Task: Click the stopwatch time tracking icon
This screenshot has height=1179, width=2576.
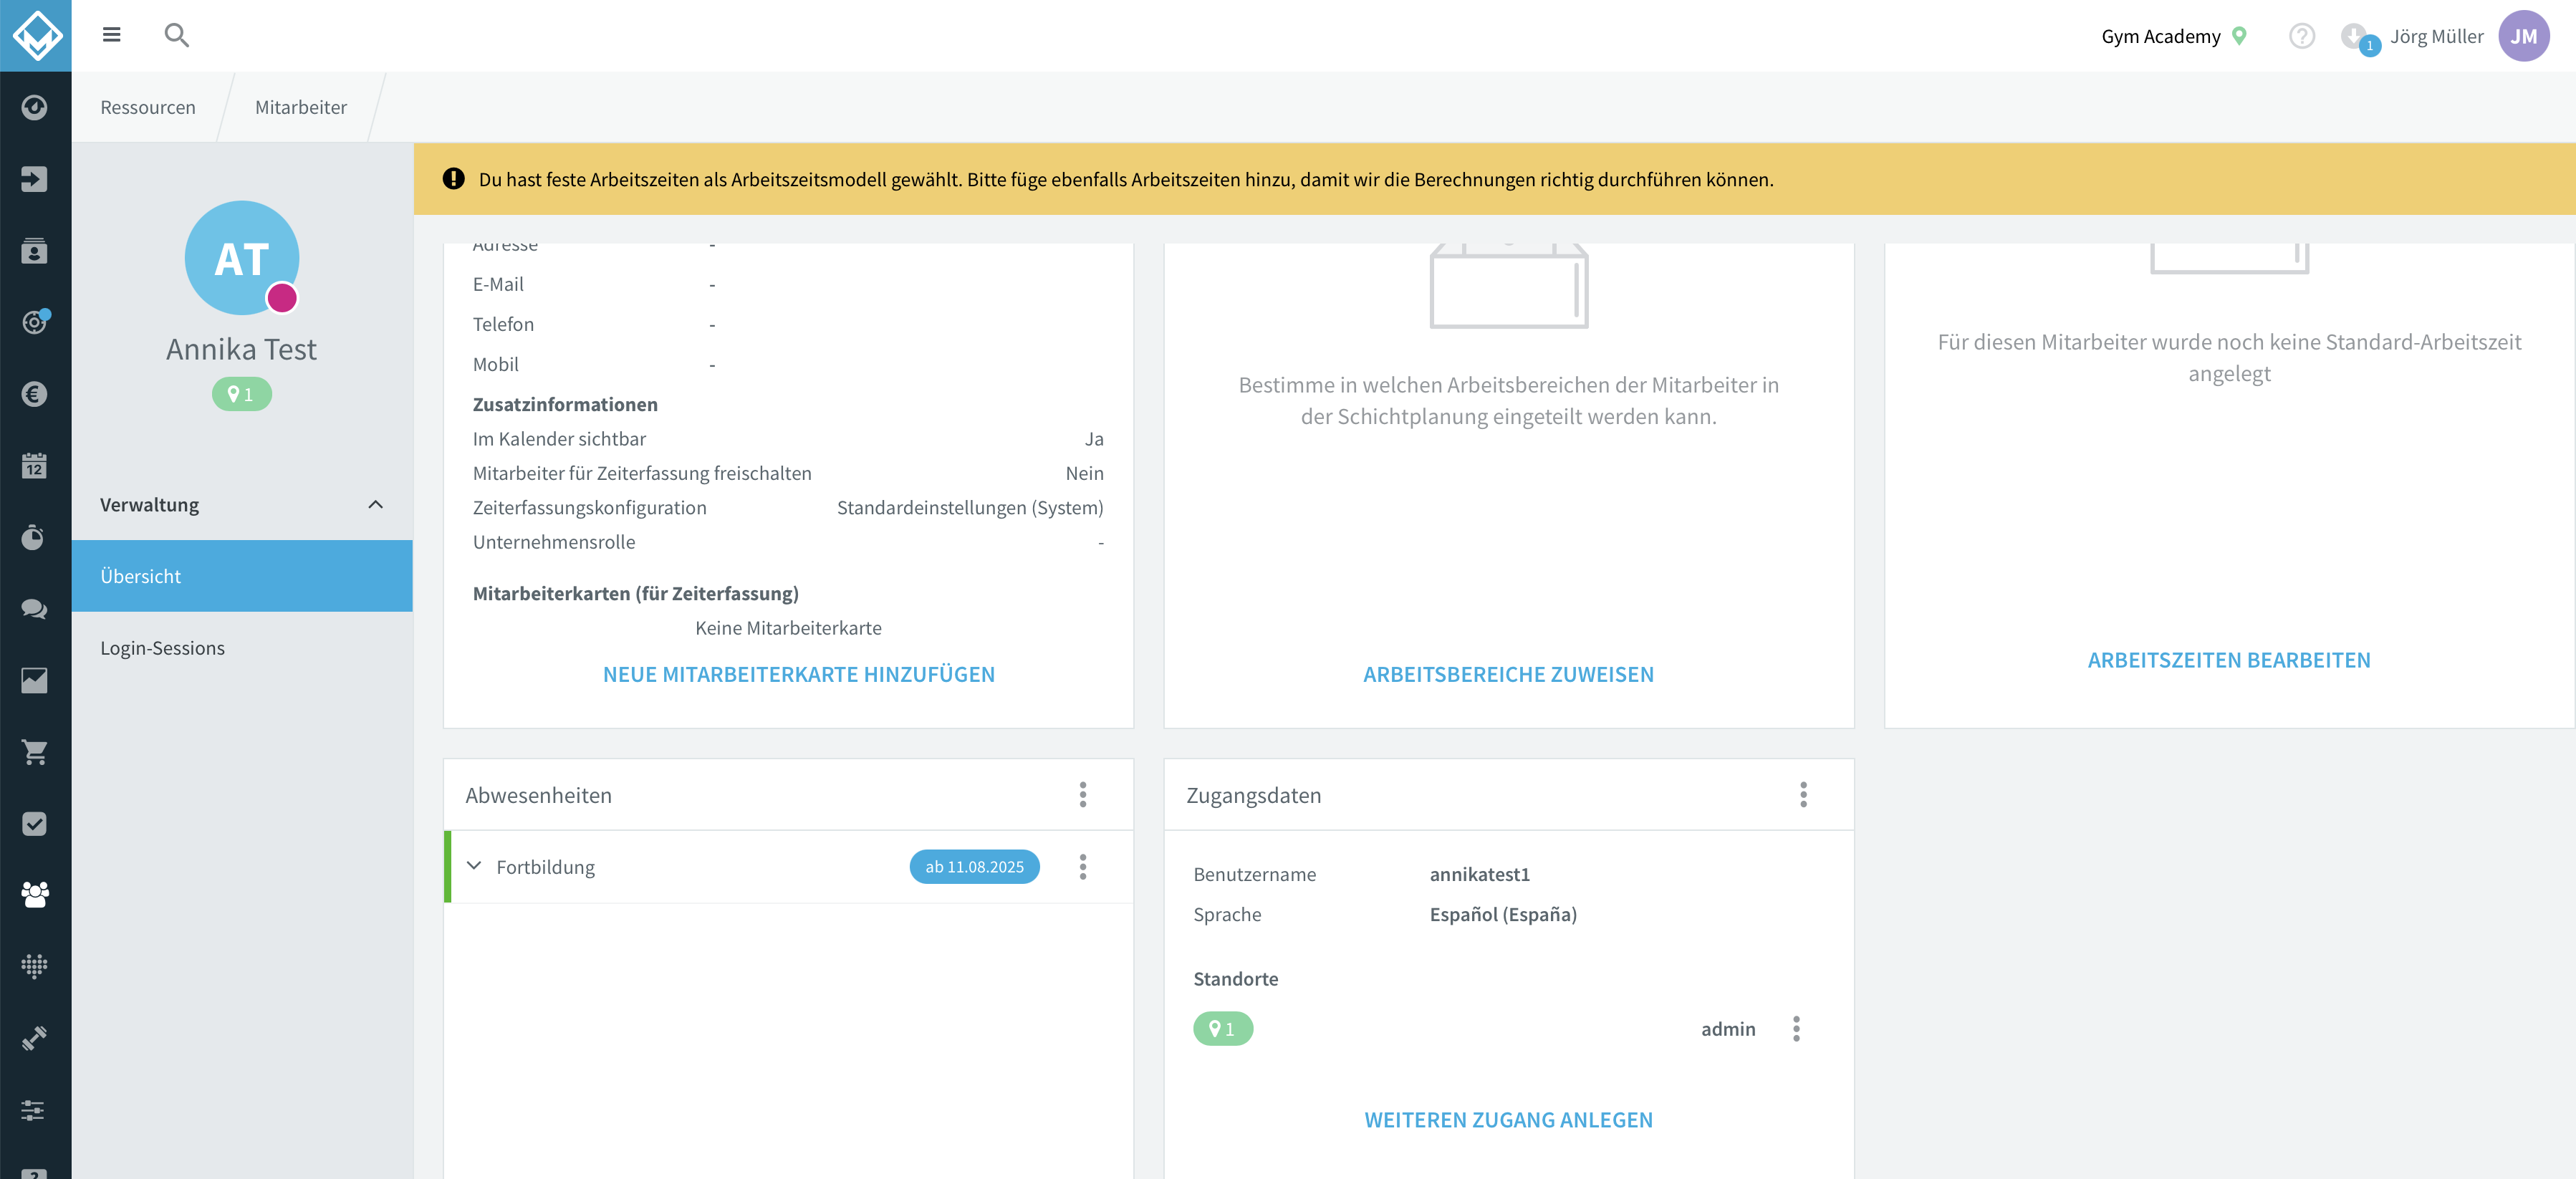Action: tap(34, 537)
